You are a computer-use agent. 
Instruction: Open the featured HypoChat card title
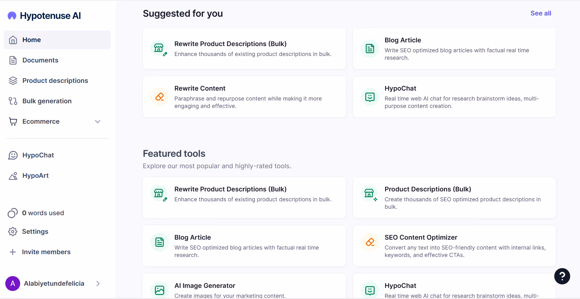click(x=400, y=286)
